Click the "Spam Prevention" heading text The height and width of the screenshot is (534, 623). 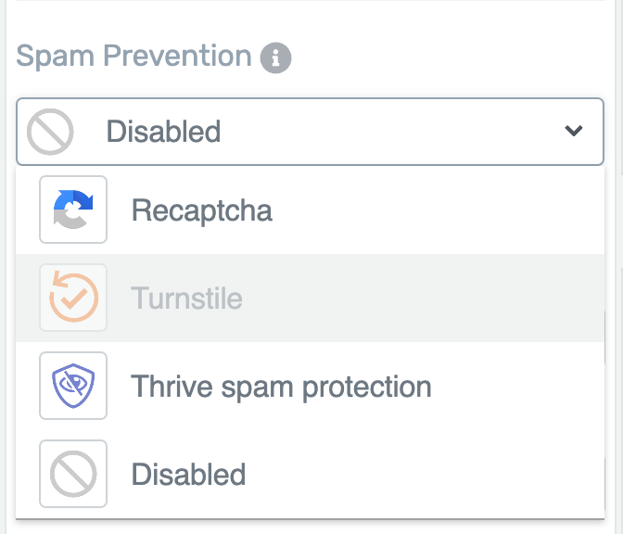(133, 56)
